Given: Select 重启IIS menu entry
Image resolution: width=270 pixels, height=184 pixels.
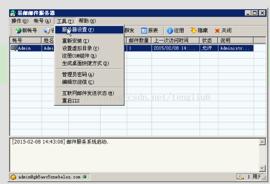Looking at the screenshot, I should [x=89, y=100].
